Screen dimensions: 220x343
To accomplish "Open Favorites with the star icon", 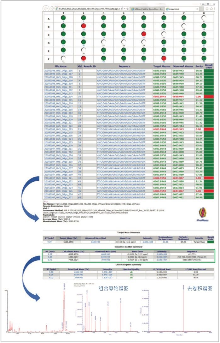I will [x=211, y=9].
